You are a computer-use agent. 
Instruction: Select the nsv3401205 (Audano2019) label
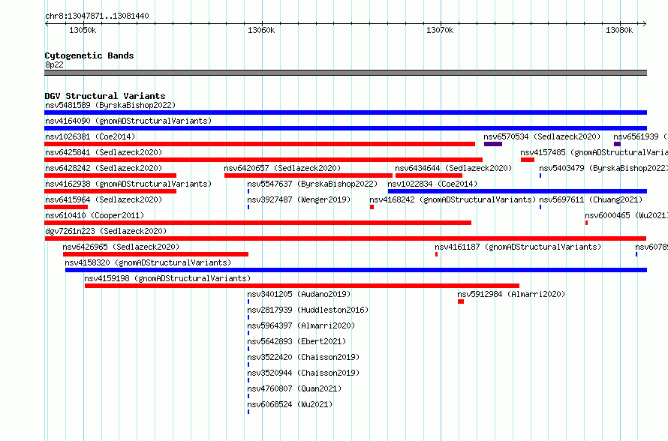[299, 294]
